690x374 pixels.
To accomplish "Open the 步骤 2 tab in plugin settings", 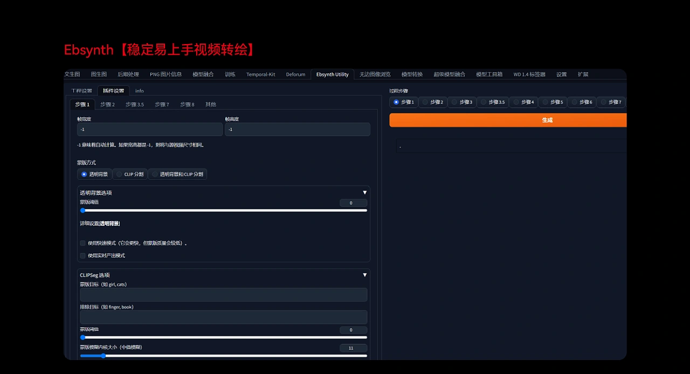I will (x=108, y=104).
